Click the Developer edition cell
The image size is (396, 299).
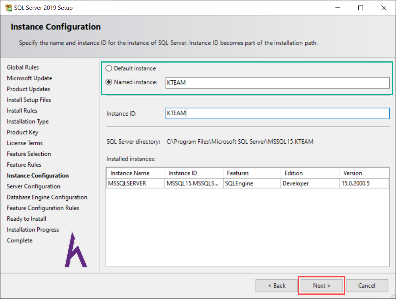[310, 183]
